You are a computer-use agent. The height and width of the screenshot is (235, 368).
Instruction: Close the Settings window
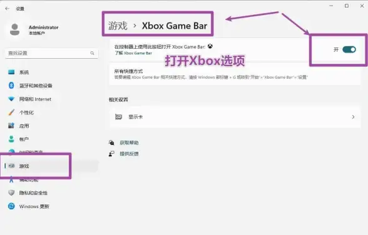pos(362,6)
